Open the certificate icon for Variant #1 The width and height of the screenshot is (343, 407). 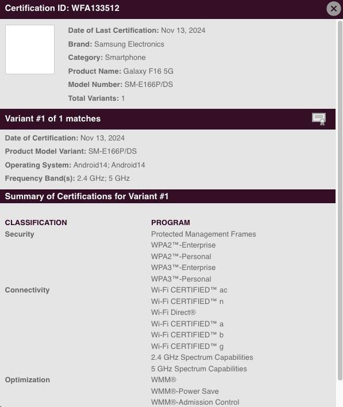click(319, 119)
